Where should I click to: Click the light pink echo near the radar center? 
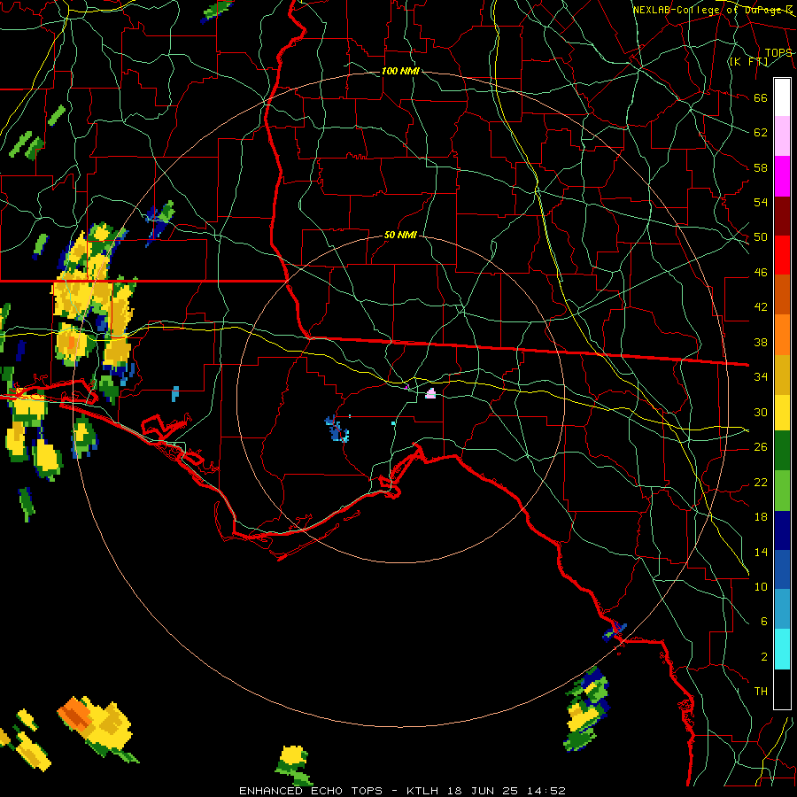[430, 393]
